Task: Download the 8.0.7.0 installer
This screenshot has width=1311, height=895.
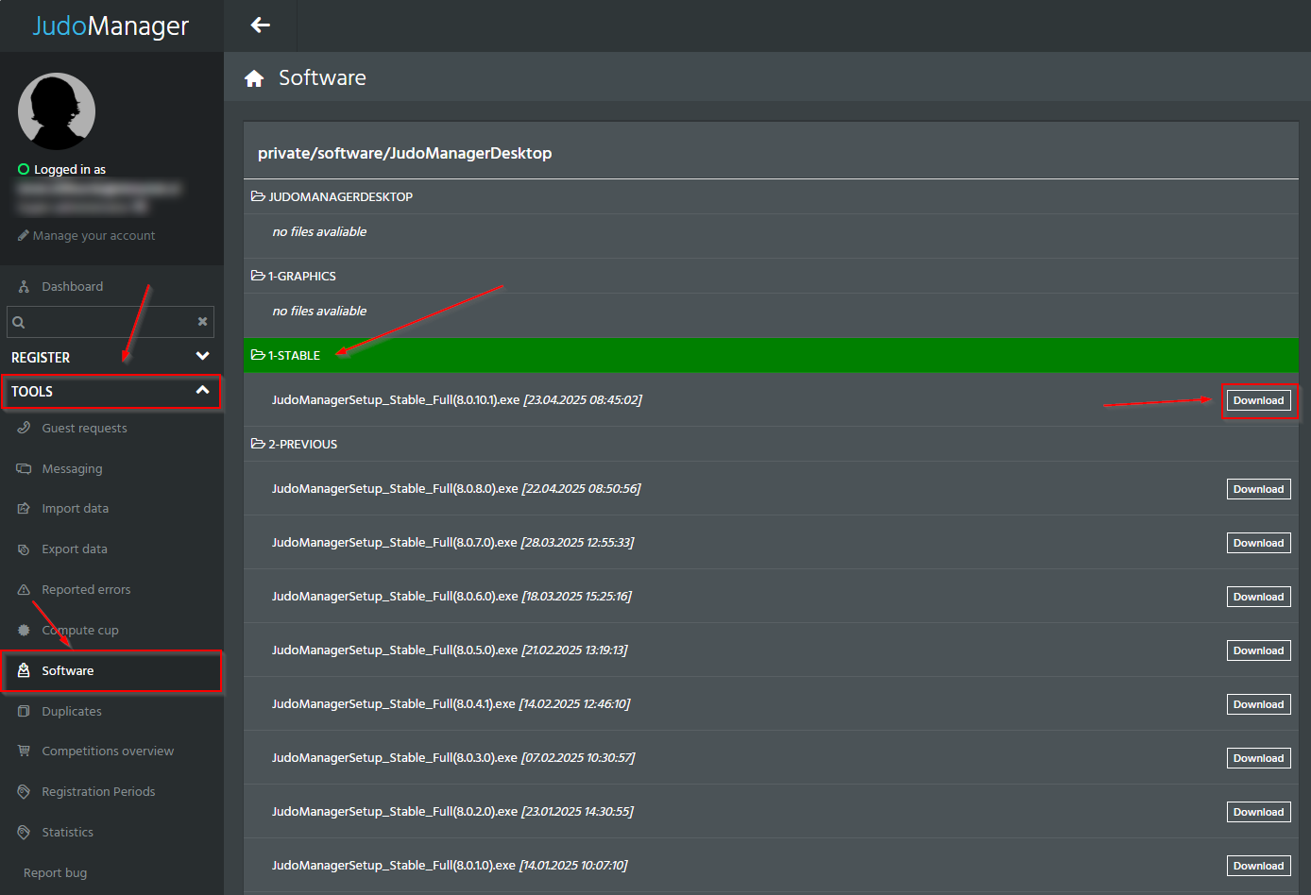Action: [x=1258, y=543]
